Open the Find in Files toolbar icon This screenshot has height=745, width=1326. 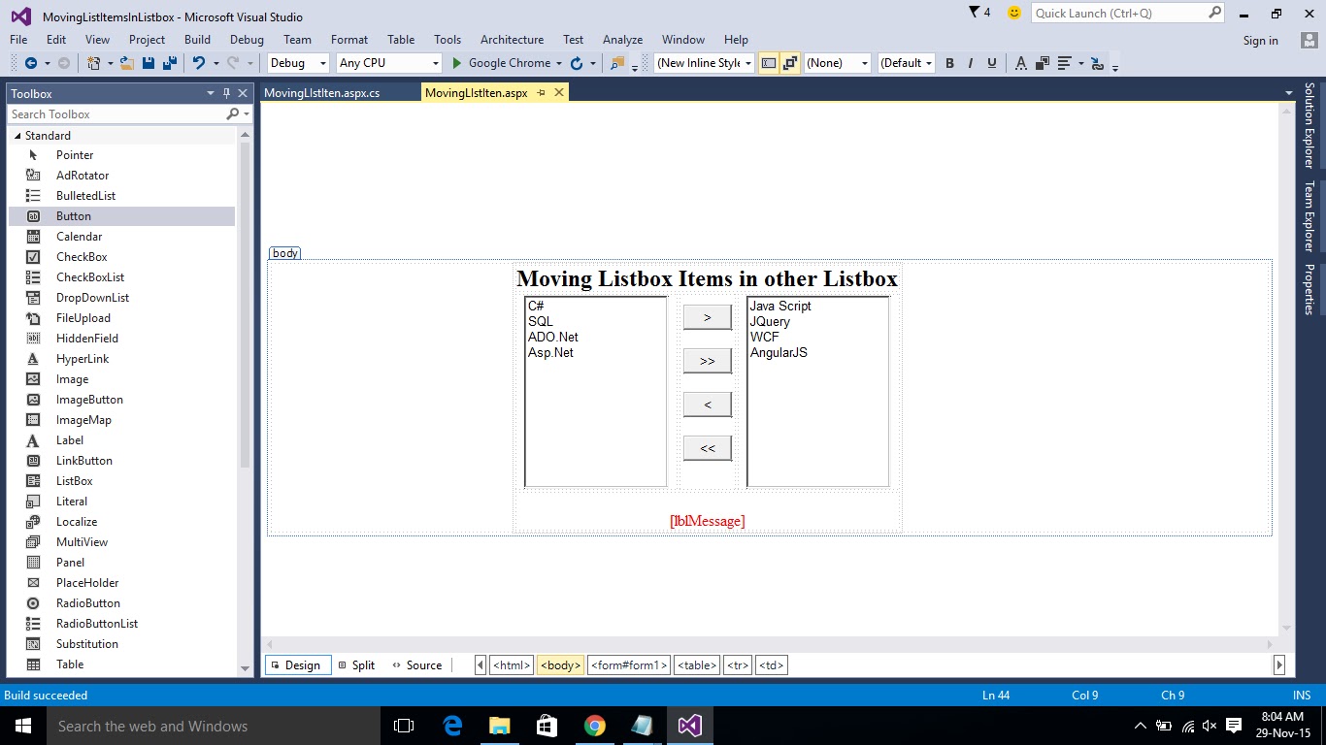tap(615, 63)
